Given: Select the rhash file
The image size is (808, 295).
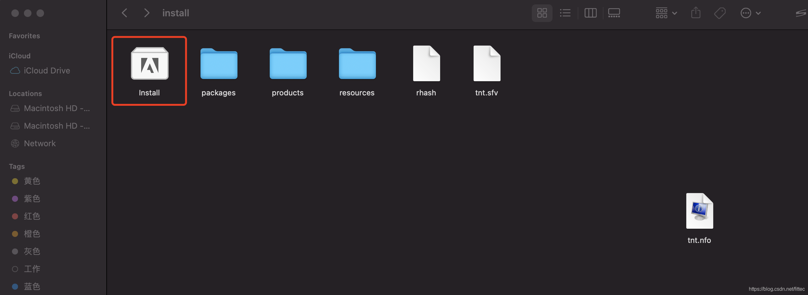Looking at the screenshot, I should 426,63.
